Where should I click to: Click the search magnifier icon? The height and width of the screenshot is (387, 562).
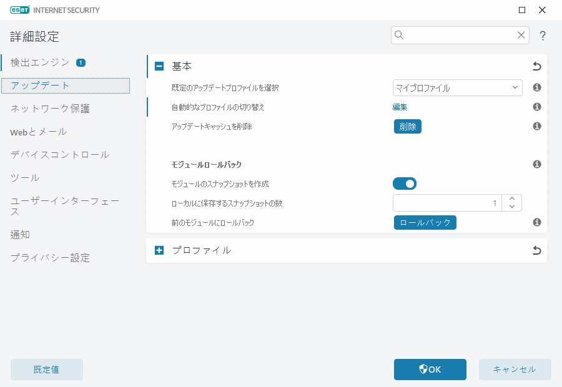click(399, 35)
